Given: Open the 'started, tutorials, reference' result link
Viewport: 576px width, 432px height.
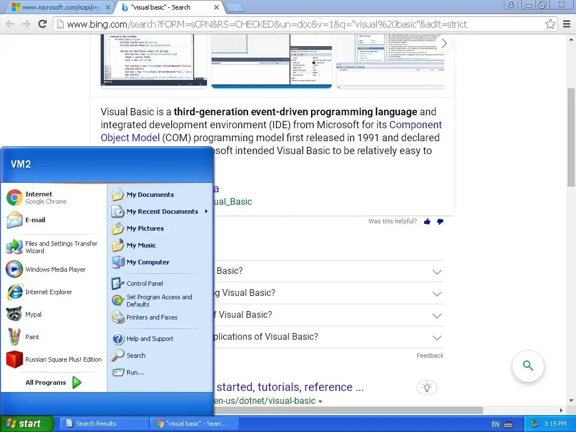Looking at the screenshot, I should click(290, 387).
